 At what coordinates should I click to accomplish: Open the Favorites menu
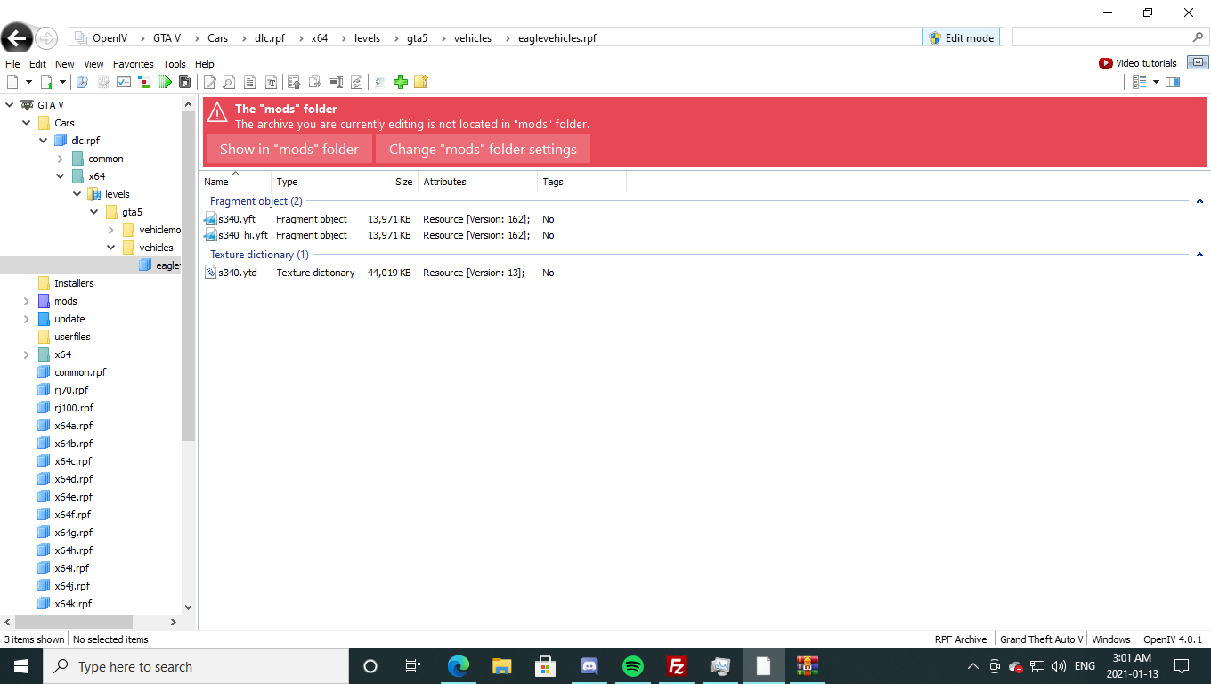pyautogui.click(x=133, y=64)
